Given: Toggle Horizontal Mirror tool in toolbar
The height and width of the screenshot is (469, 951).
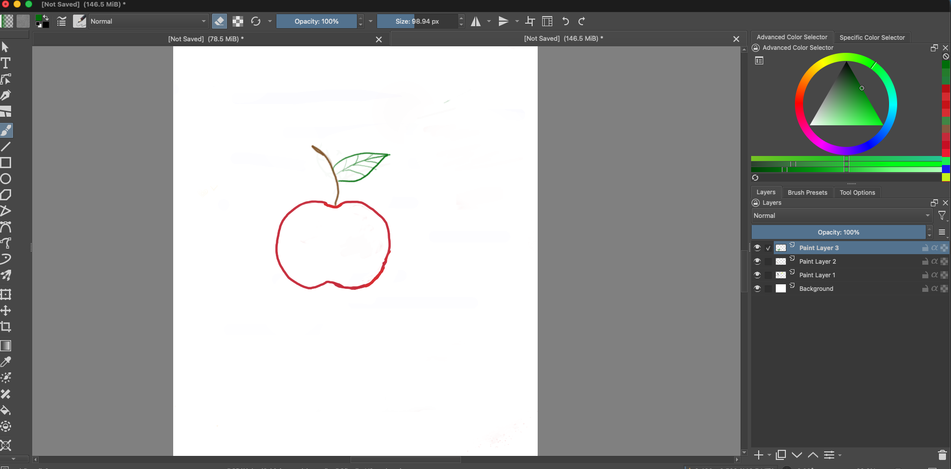Looking at the screenshot, I should pos(476,21).
